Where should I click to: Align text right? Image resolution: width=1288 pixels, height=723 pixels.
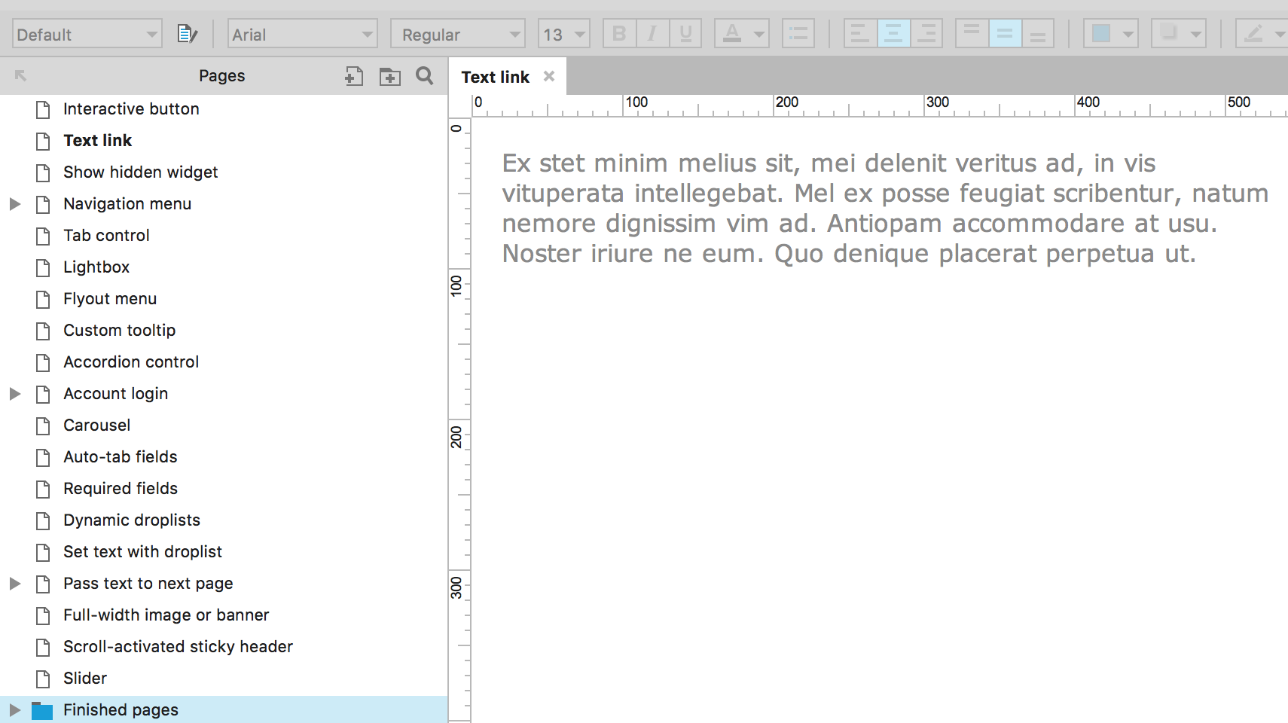926,34
